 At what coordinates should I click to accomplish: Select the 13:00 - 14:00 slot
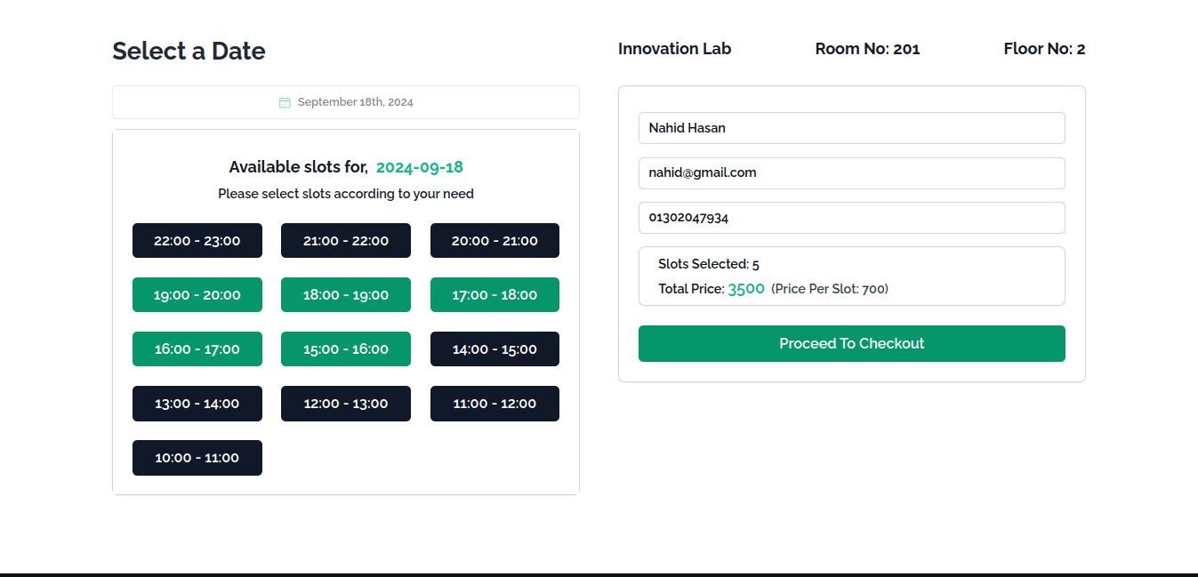(197, 404)
